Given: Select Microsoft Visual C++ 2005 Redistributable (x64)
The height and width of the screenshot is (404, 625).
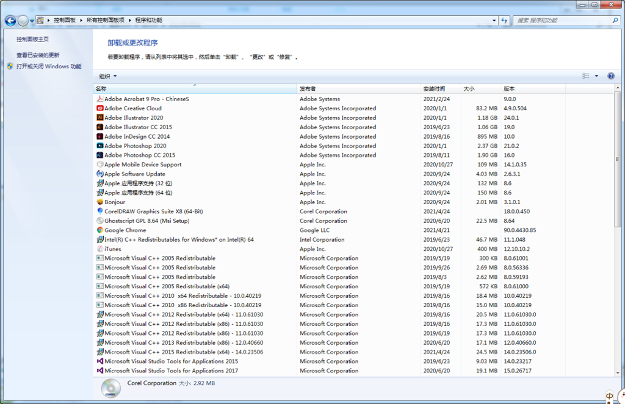Looking at the screenshot, I should point(353,286).
